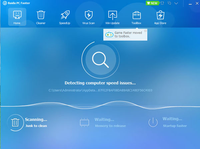
Task: Open the App Store bag icon
Action: [x=160, y=16]
